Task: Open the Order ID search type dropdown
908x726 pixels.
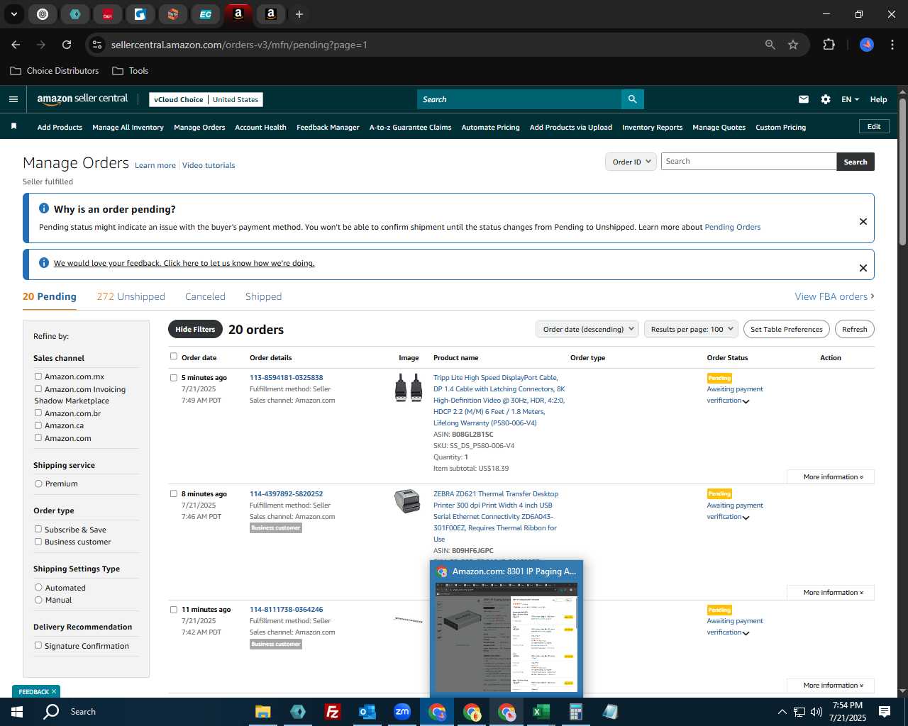Action: point(631,162)
